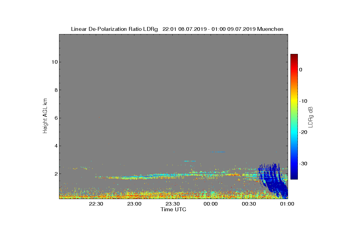Click the small cyan echo at 3.5 km

click(x=218, y=152)
